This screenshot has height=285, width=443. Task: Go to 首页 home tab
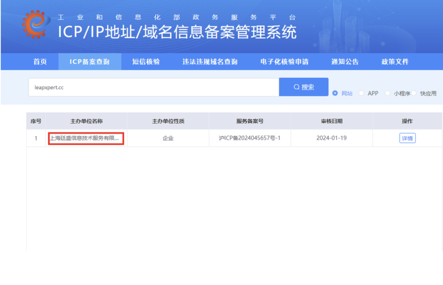point(40,62)
